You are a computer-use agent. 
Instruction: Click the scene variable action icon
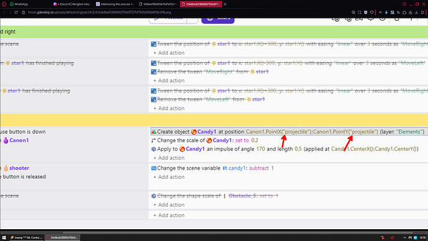tap(154, 168)
